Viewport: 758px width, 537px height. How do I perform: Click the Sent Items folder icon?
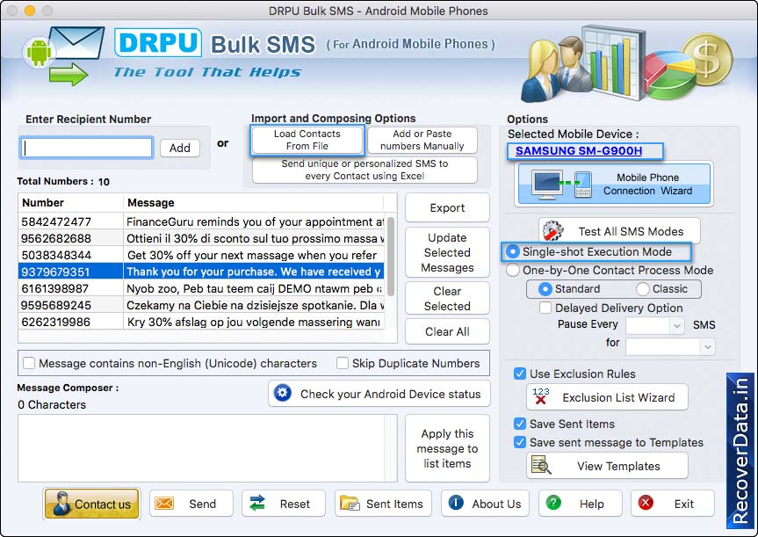pyautogui.click(x=350, y=503)
